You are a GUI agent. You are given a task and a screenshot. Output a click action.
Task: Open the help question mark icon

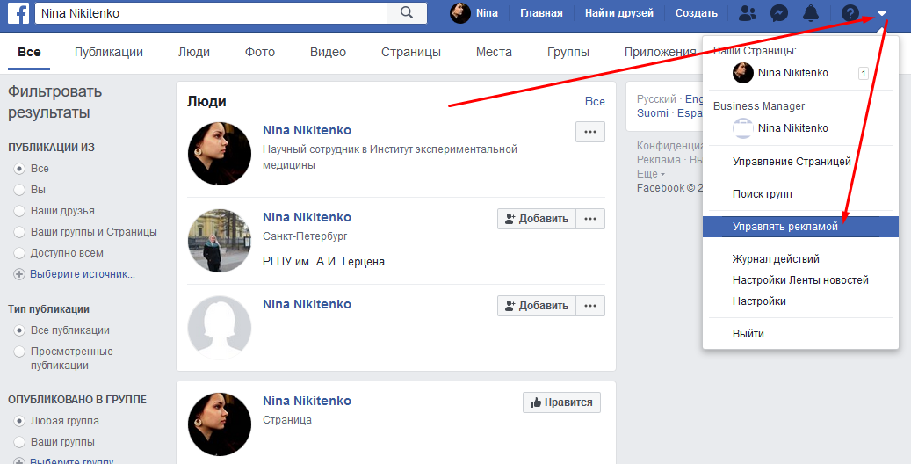[x=850, y=13]
